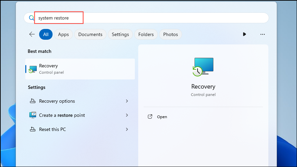Go back with the left arrow
Image resolution: width=297 pixels, height=167 pixels.
click(x=32, y=34)
